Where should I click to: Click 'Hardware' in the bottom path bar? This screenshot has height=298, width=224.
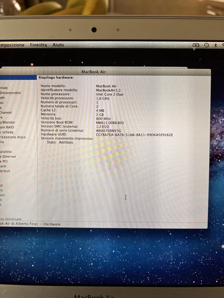[x=52, y=224]
